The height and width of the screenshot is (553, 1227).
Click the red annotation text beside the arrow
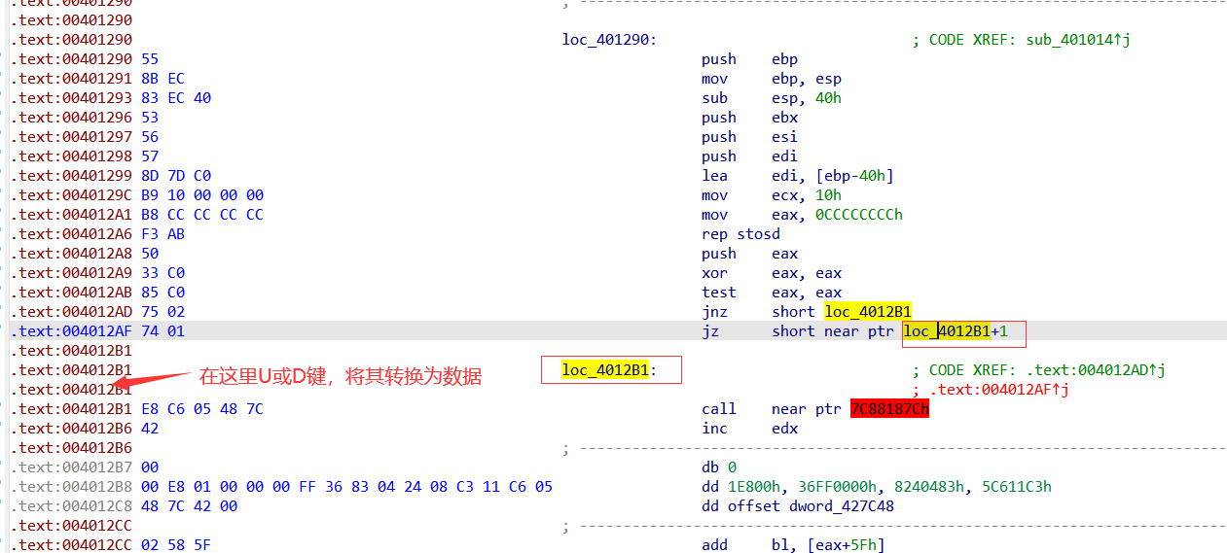pyautogui.click(x=341, y=376)
